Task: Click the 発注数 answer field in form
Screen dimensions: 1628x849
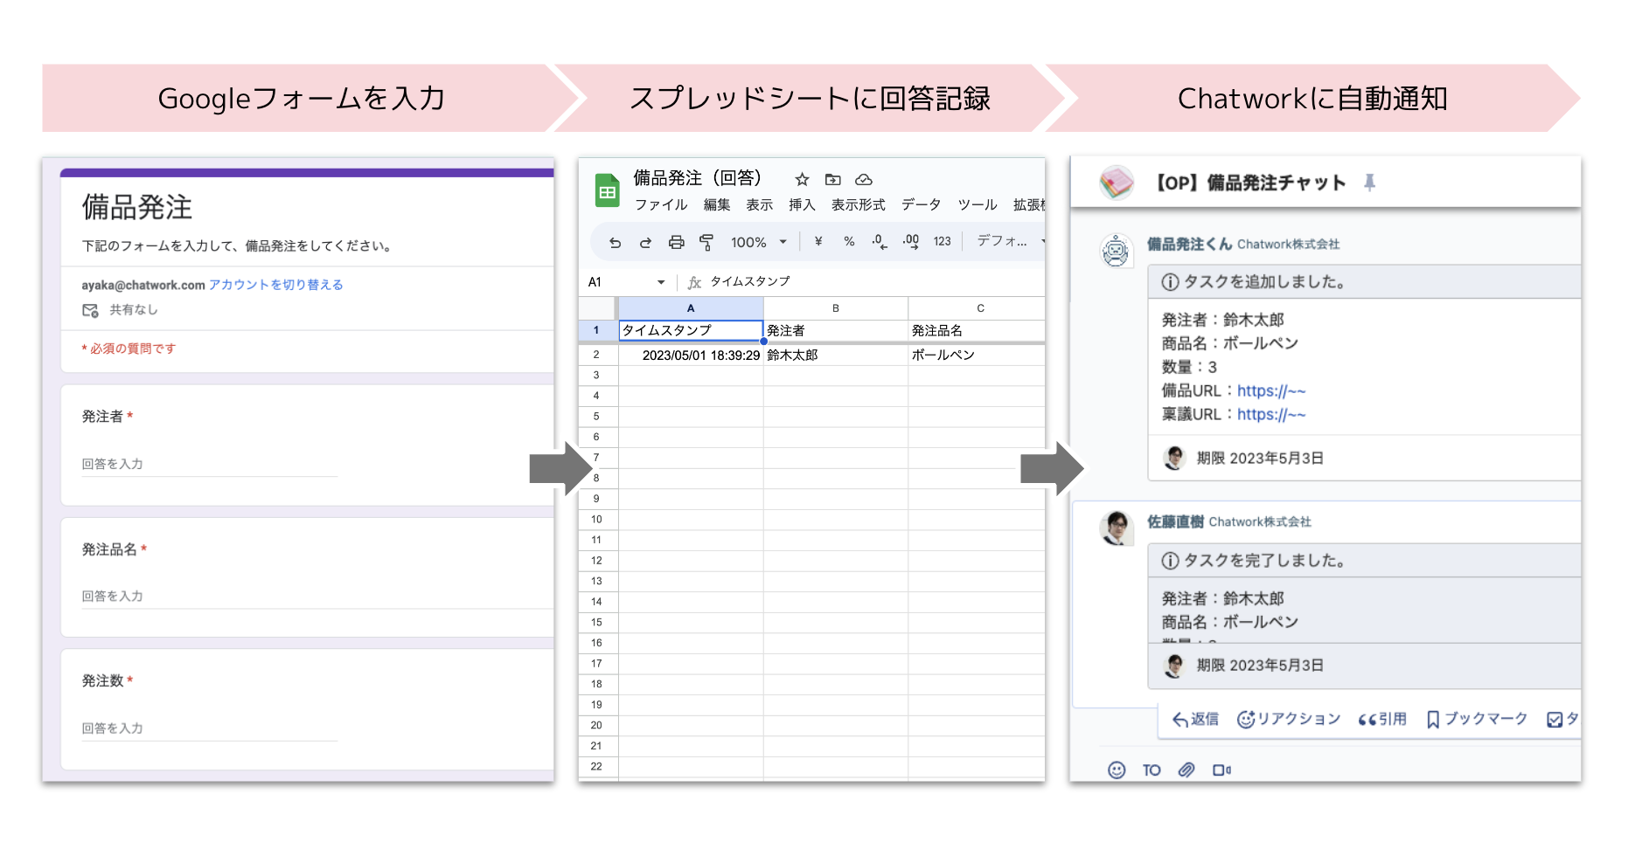Action: [x=210, y=728]
